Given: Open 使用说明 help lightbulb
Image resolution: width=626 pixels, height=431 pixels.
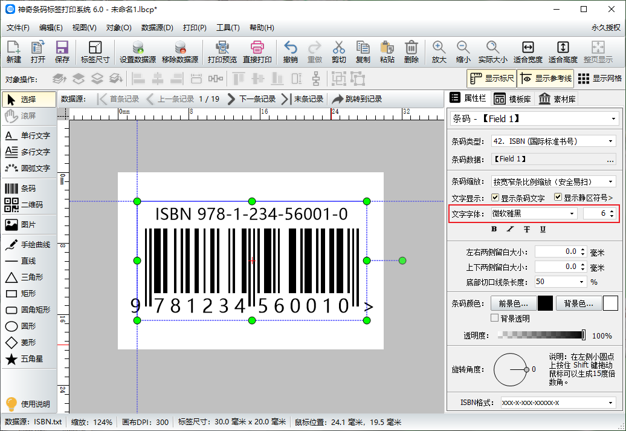Looking at the screenshot, I should tap(28, 404).
